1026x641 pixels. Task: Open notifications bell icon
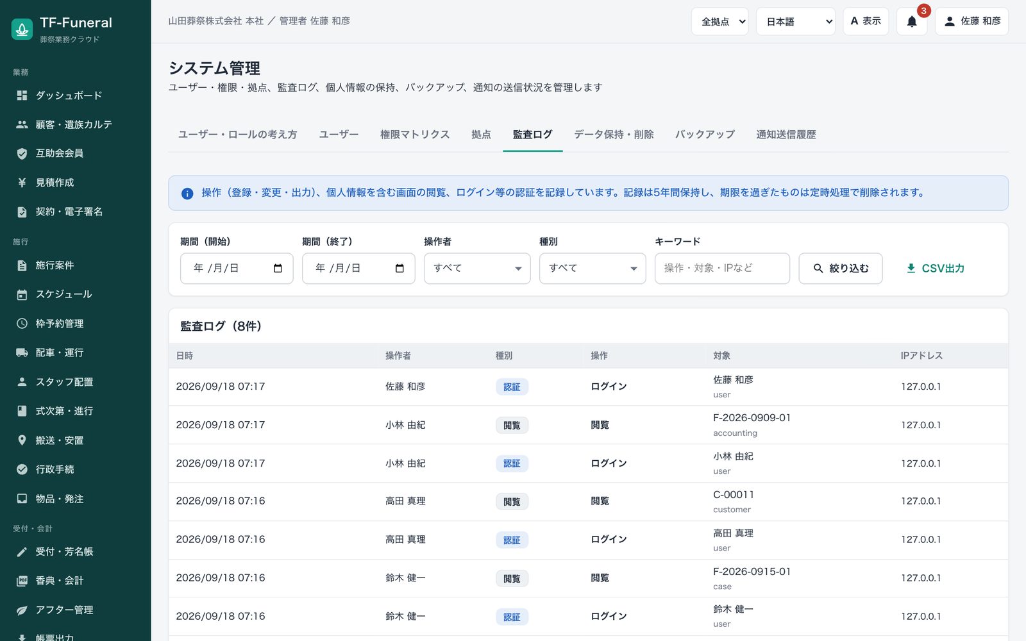(x=911, y=22)
